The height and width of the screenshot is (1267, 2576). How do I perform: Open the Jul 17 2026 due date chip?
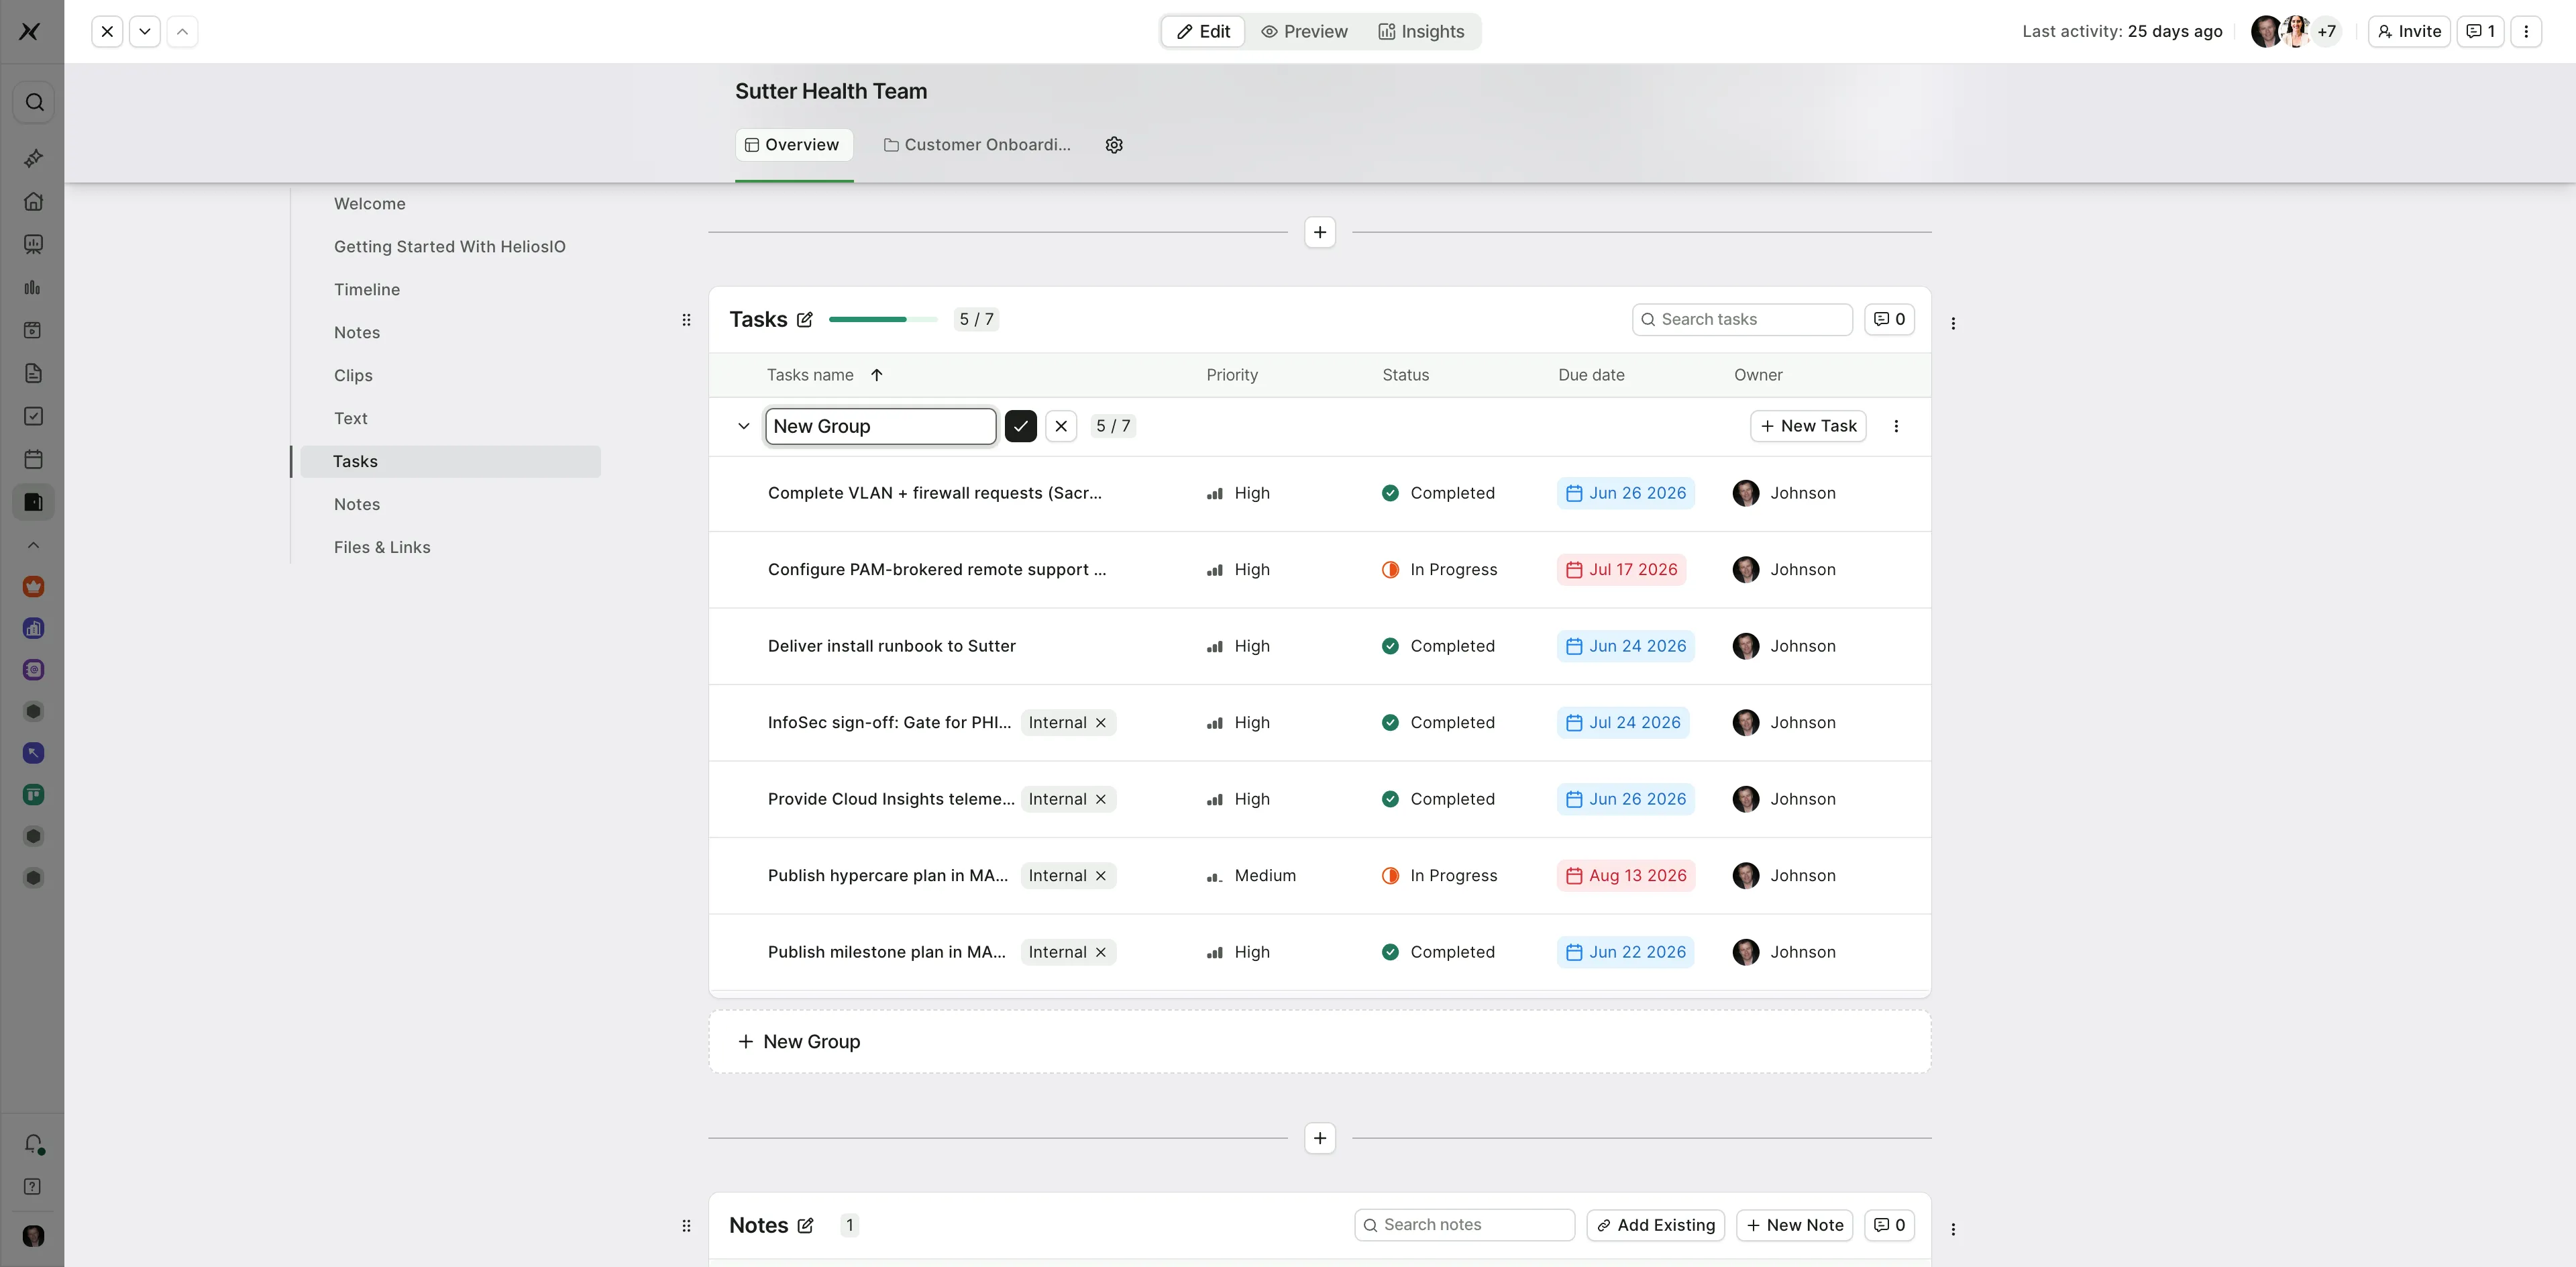point(1621,570)
